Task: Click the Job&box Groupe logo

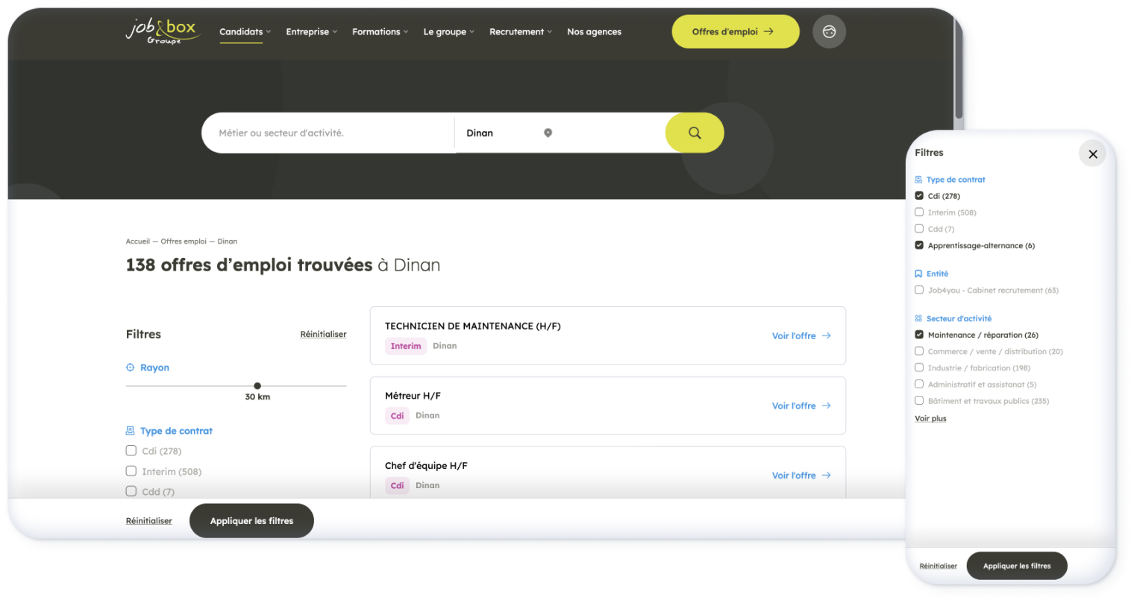Action: click(x=162, y=31)
